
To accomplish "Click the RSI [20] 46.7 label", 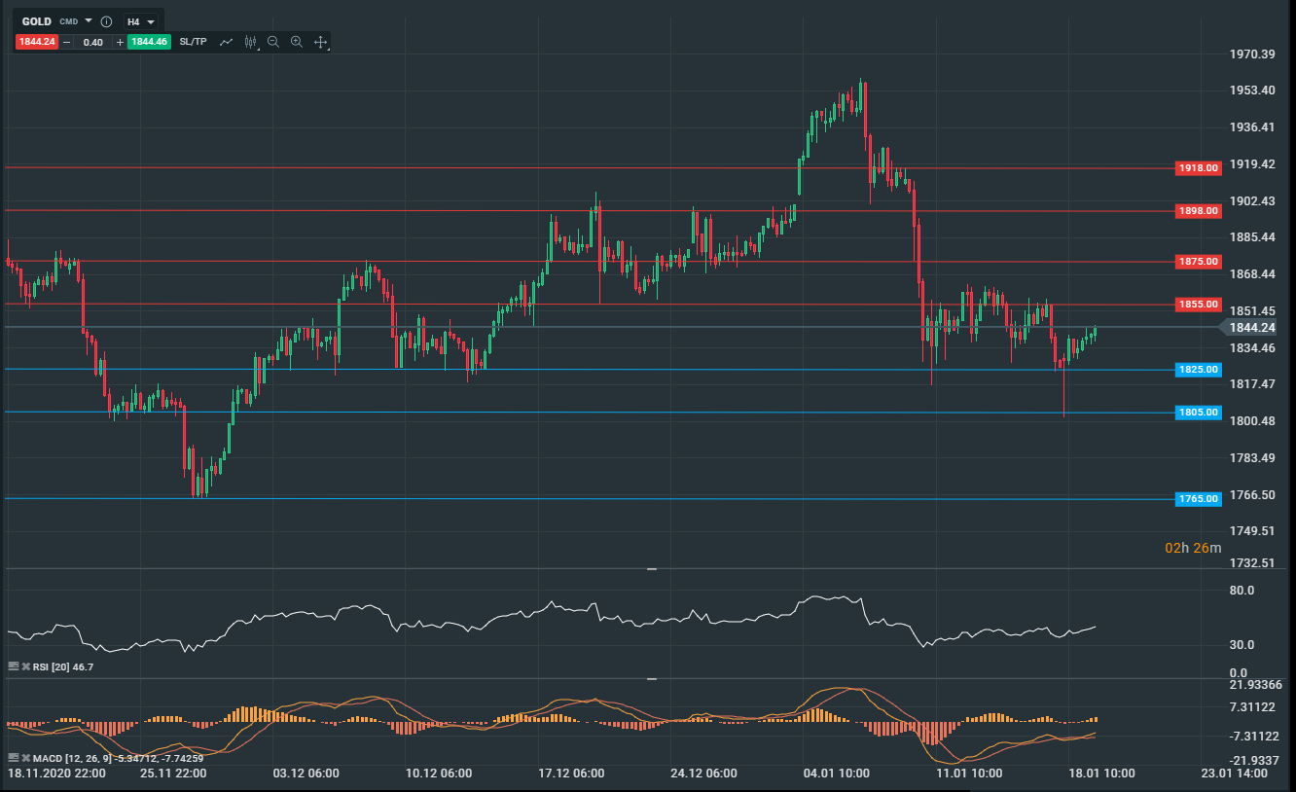I will coord(64,666).
